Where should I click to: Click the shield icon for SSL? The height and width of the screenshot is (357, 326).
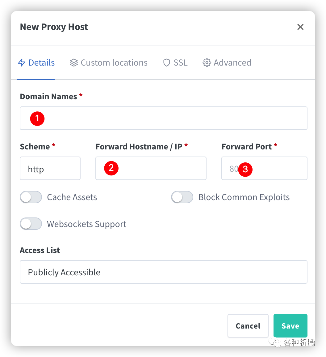click(167, 63)
